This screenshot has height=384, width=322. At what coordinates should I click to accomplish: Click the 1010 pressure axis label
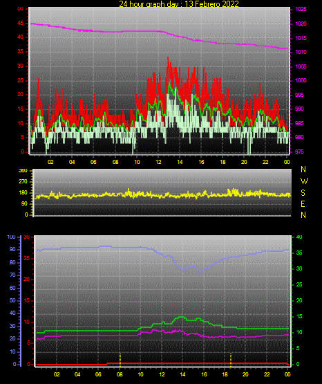point(301,52)
